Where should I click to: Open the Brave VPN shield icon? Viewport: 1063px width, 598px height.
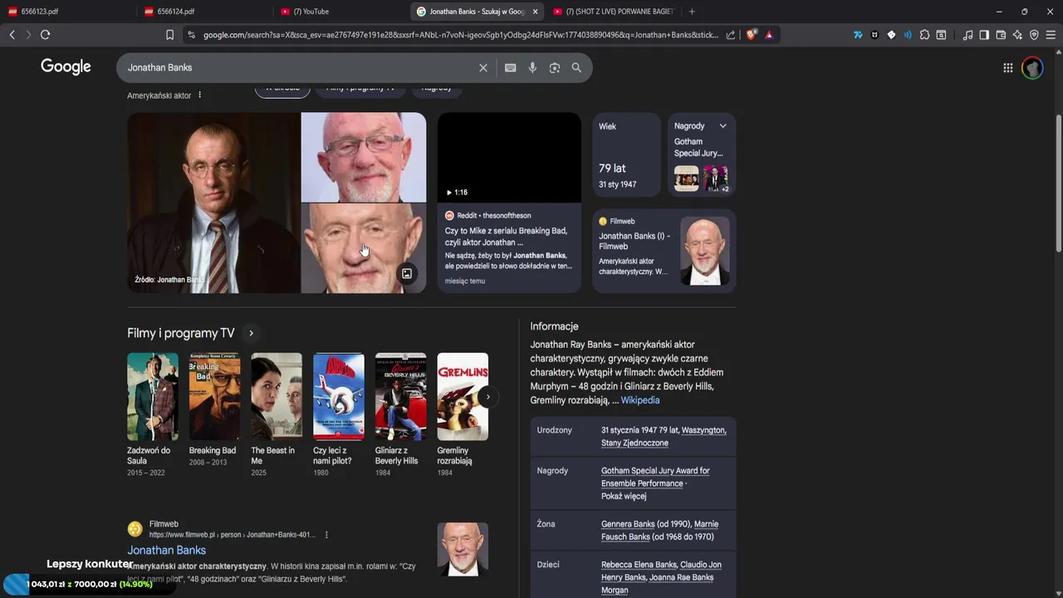[1034, 35]
